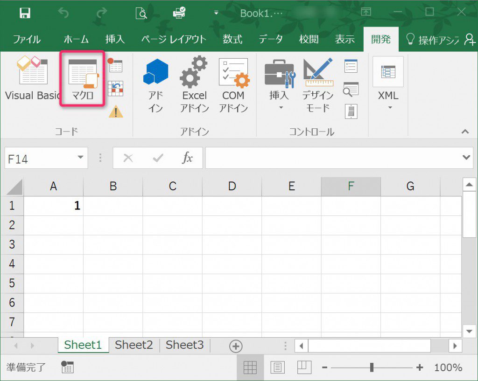Toggle デザイン モード

[x=317, y=85]
